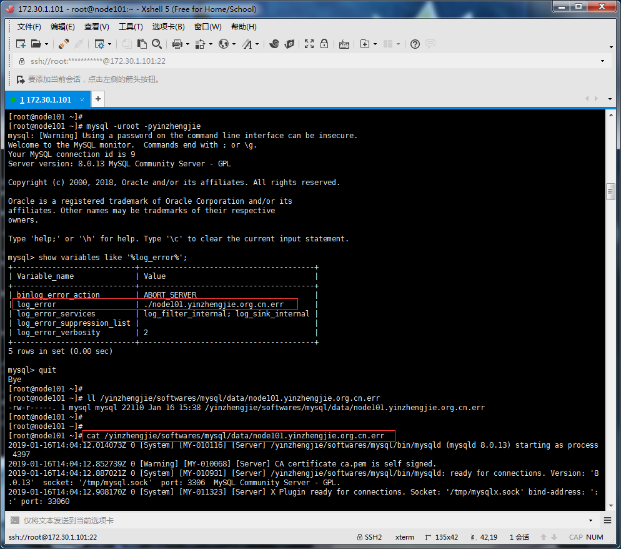Launch Xmanager using the leaf icon
Image resolution: width=621 pixels, height=549 pixels.
289,44
